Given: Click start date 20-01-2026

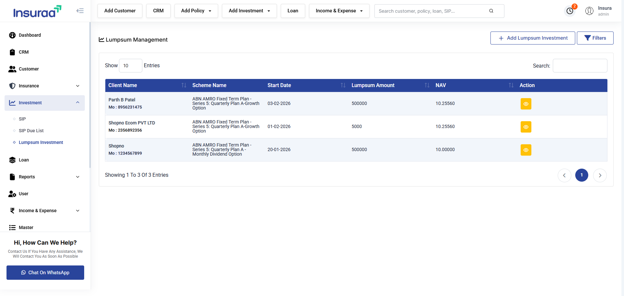Looking at the screenshot, I should pyautogui.click(x=279, y=149).
